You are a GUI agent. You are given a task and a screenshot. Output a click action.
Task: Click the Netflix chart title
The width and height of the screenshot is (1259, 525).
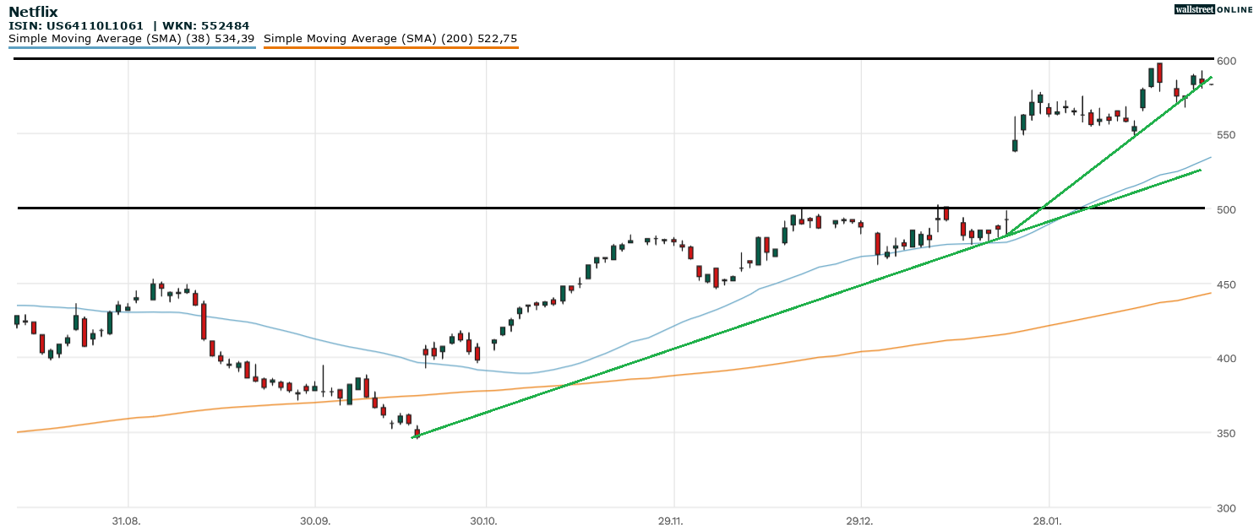point(35,12)
